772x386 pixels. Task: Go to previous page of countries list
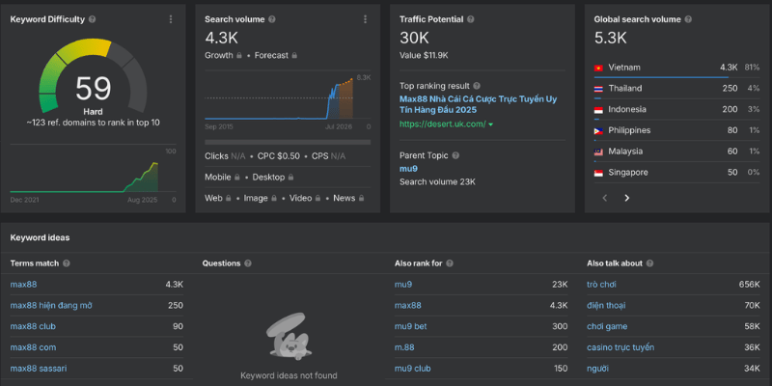(x=605, y=198)
